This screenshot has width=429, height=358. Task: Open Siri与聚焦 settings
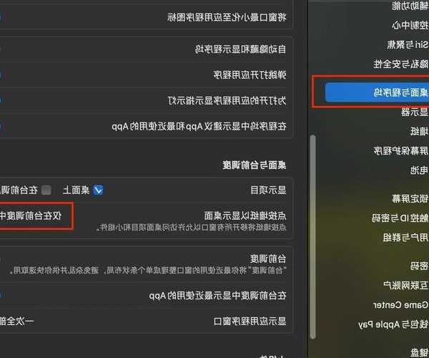pos(408,44)
